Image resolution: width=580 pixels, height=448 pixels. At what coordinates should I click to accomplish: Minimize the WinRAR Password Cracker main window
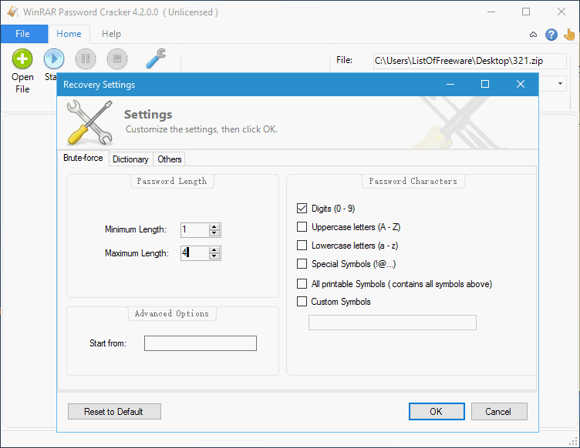pyautogui.click(x=491, y=12)
